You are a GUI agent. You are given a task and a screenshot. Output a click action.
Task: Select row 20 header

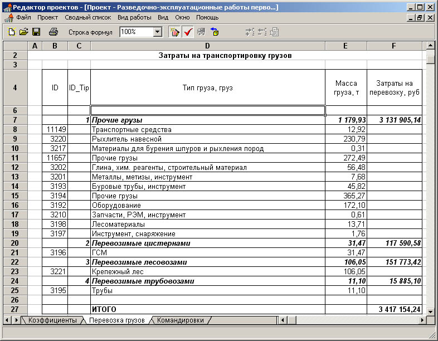pyautogui.click(x=15, y=243)
